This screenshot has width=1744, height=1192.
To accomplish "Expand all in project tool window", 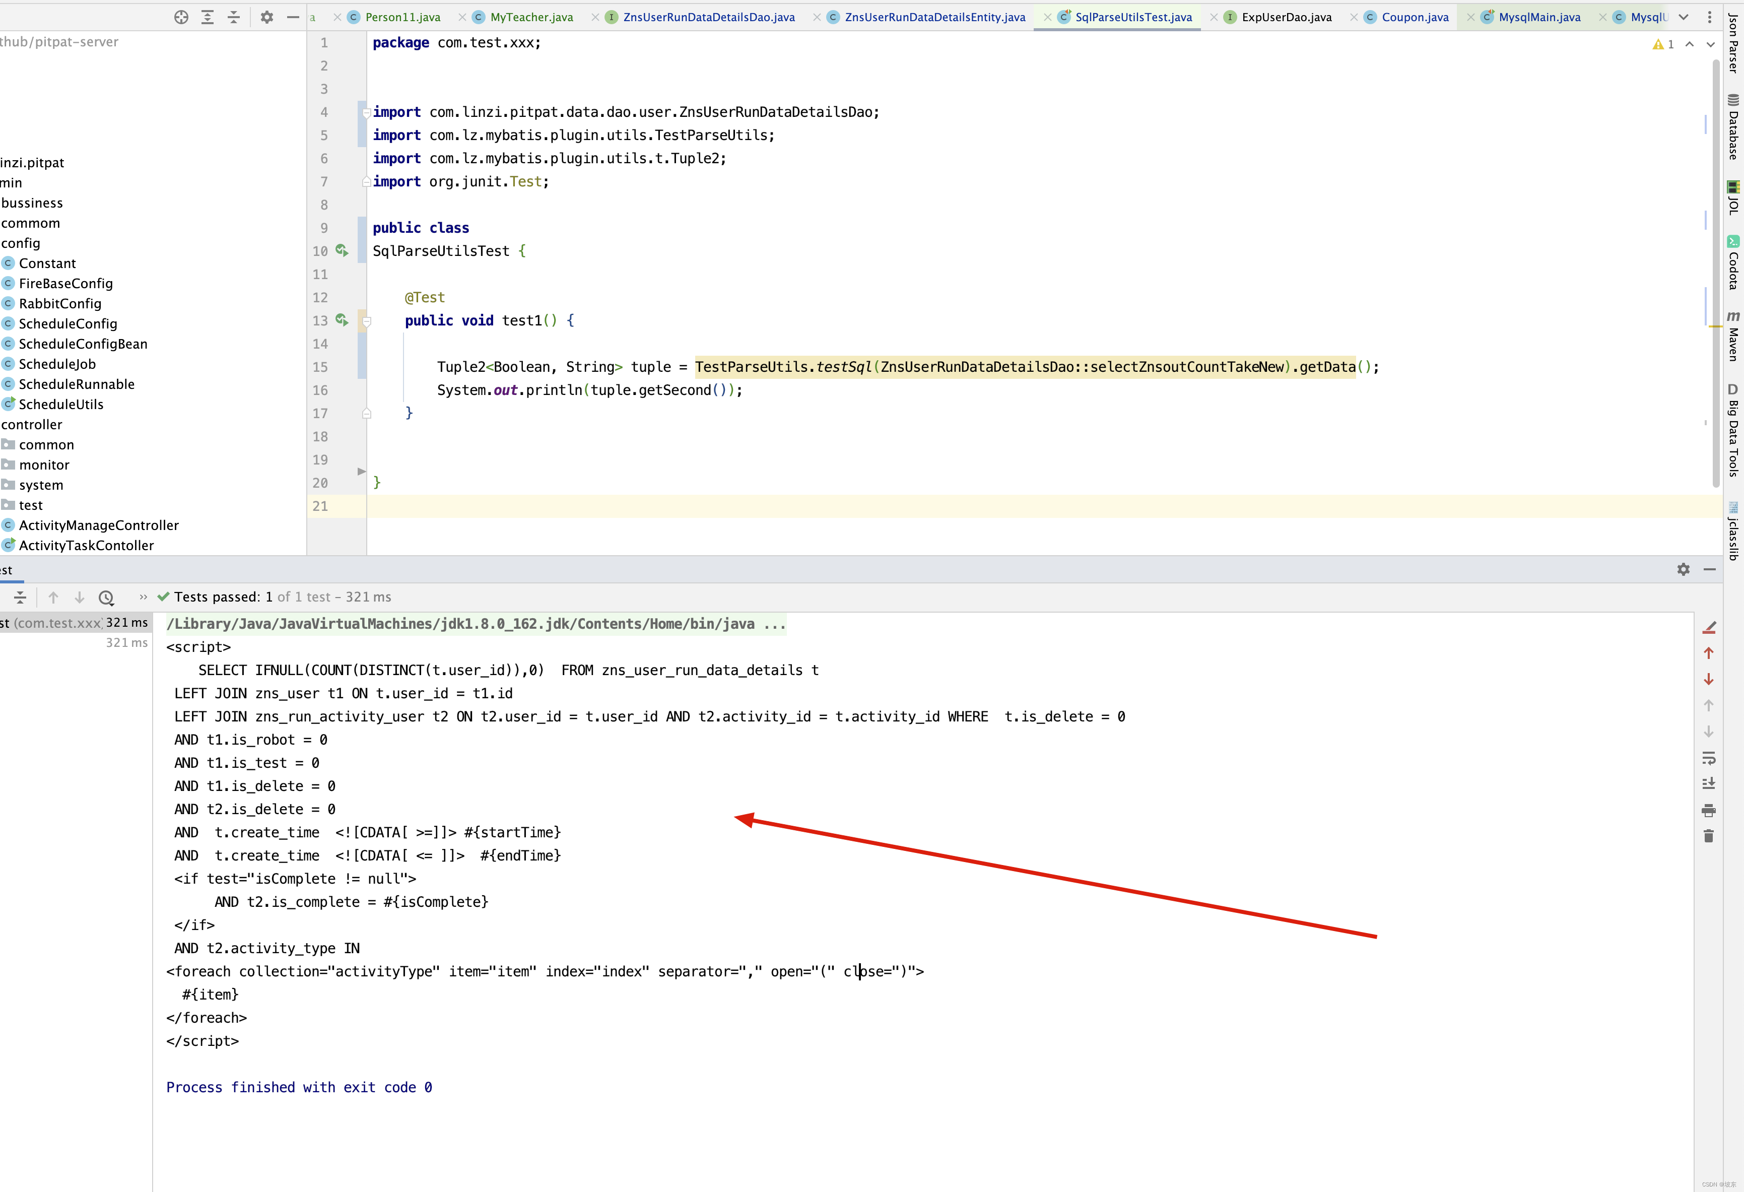I will coord(208,17).
